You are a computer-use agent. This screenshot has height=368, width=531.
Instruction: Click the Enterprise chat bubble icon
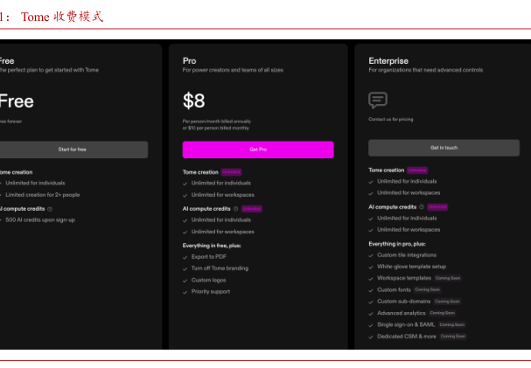pyautogui.click(x=378, y=101)
